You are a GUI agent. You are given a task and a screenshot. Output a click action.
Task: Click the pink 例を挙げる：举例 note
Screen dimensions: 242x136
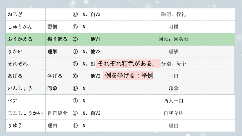[128, 75]
